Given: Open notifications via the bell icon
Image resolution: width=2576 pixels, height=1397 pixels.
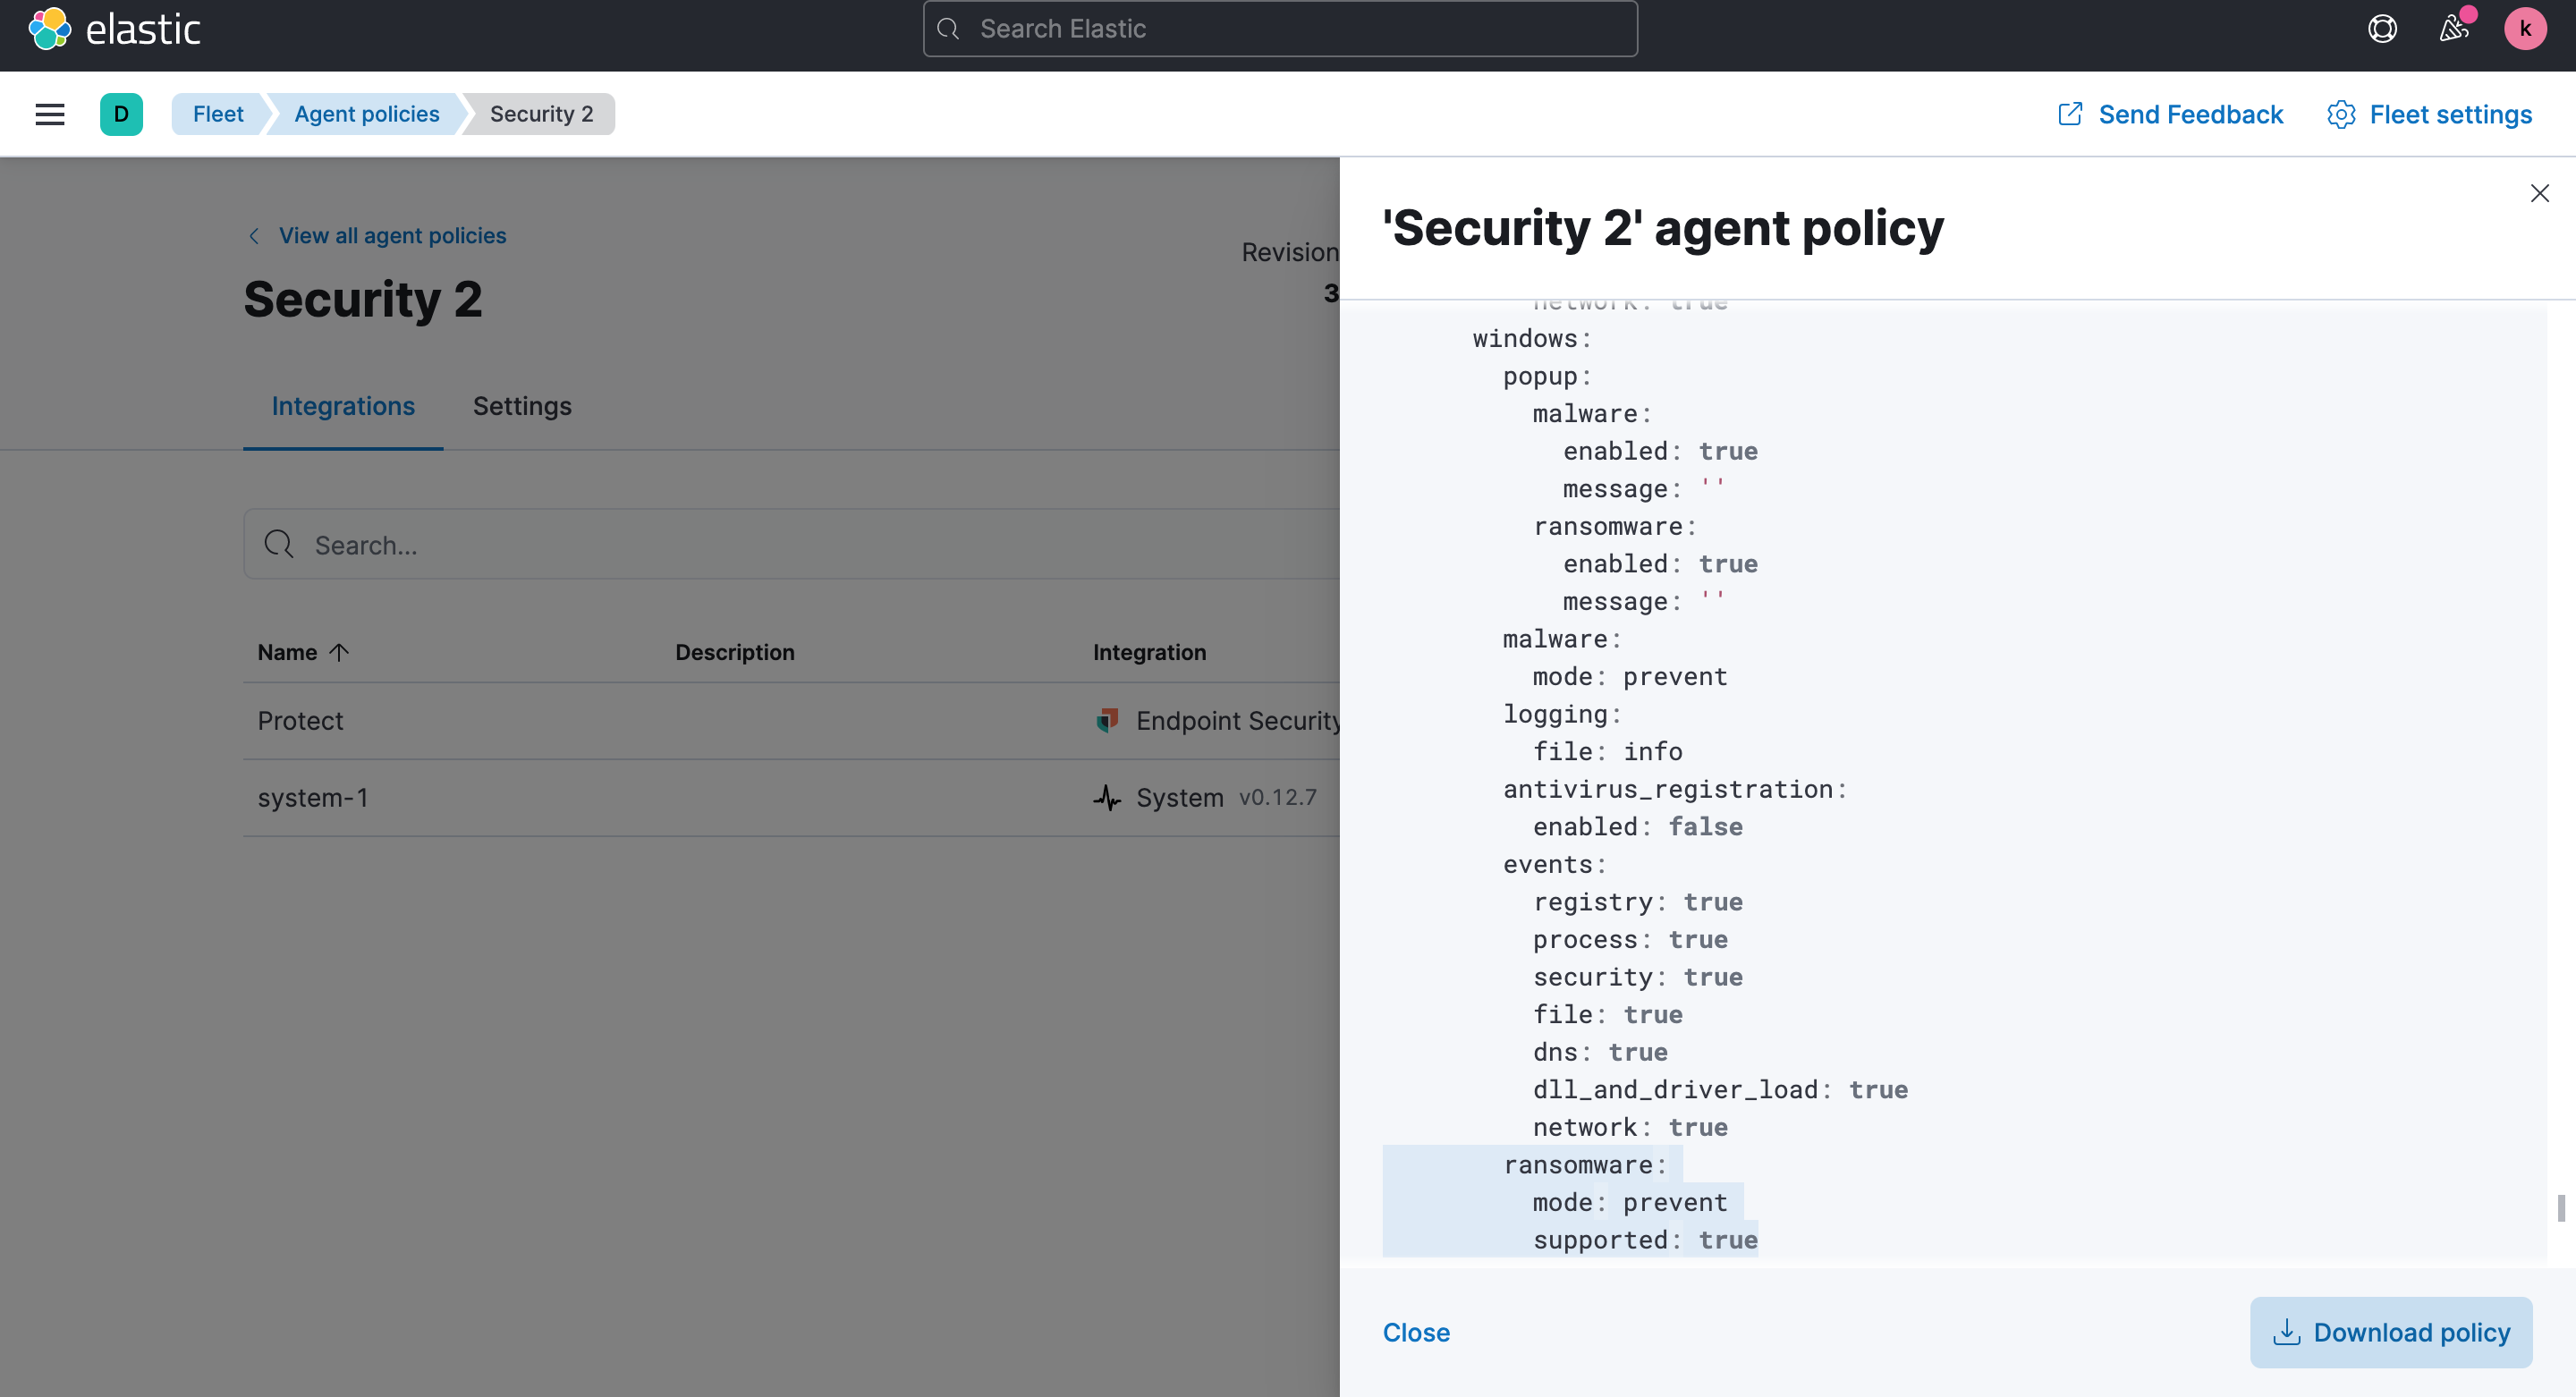Looking at the screenshot, I should (x=2453, y=28).
